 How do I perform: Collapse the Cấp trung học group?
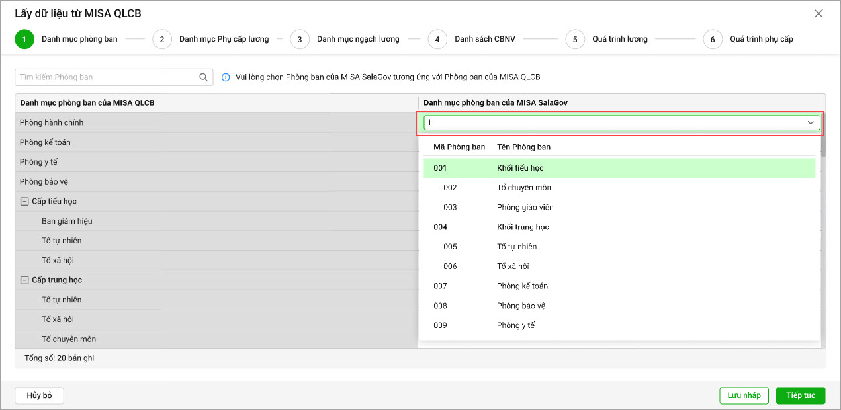click(x=24, y=280)
